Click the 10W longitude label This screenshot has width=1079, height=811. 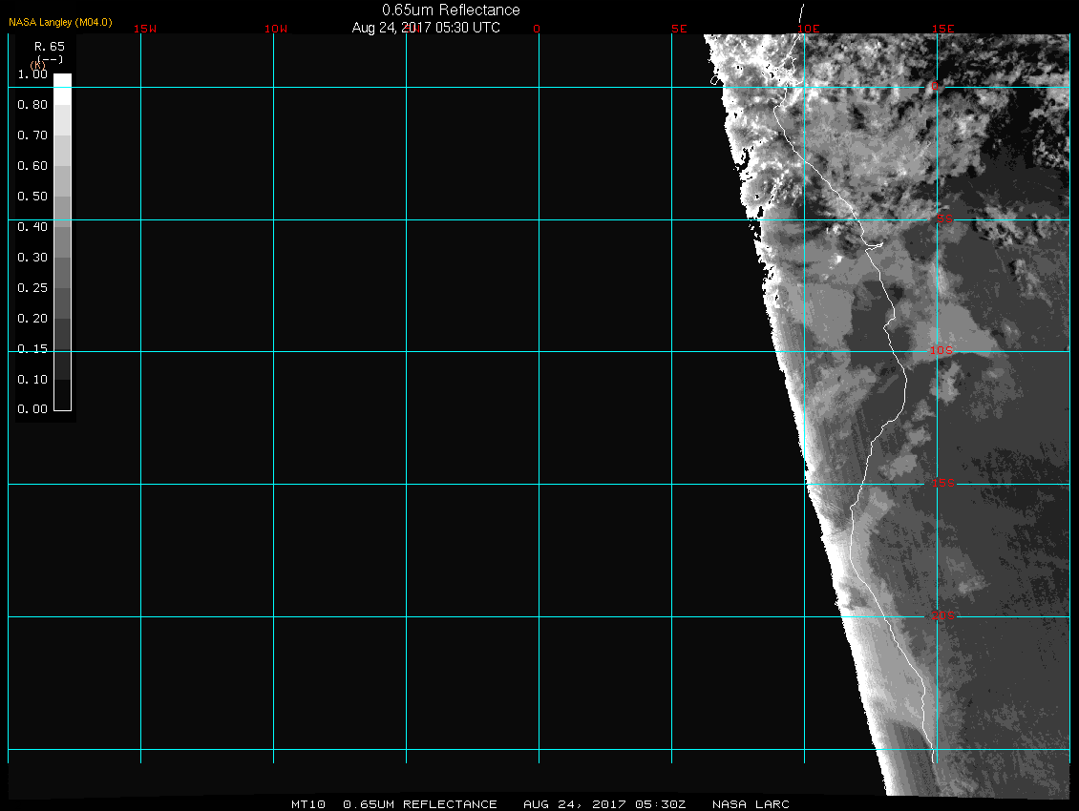[276, 29]
